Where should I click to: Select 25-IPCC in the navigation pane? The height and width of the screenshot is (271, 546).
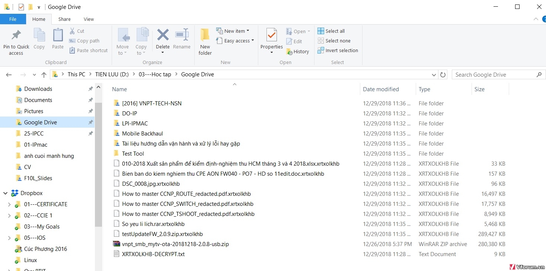pyautogui.click(x=34, y=133)
